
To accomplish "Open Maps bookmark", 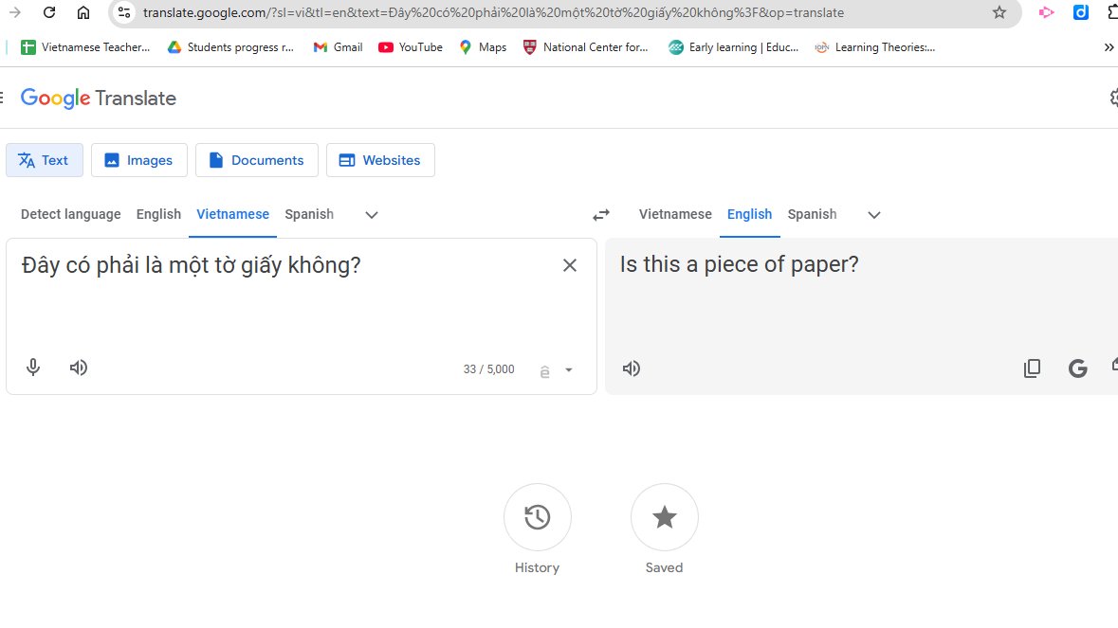I will click(483, 47).
